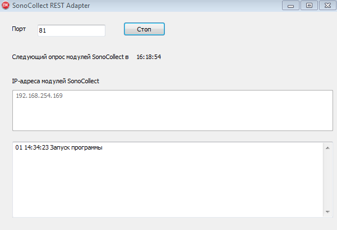The width and height of the screenshot is (337, 230).
Task: Select the next poll time 16:18:54
Action: click(x=149, y=57)
